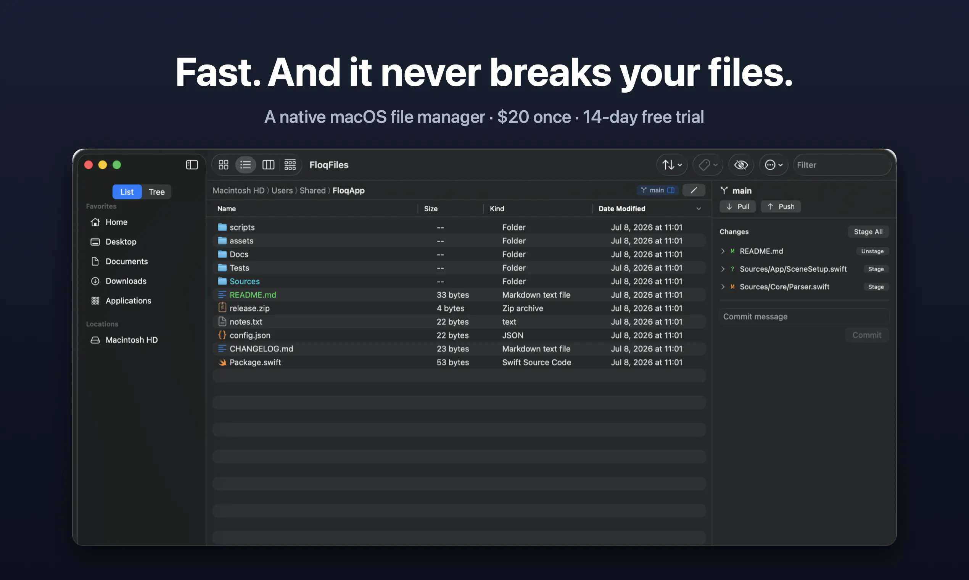Click the Commit message field
969x580 pixels.
pos(804,317)
